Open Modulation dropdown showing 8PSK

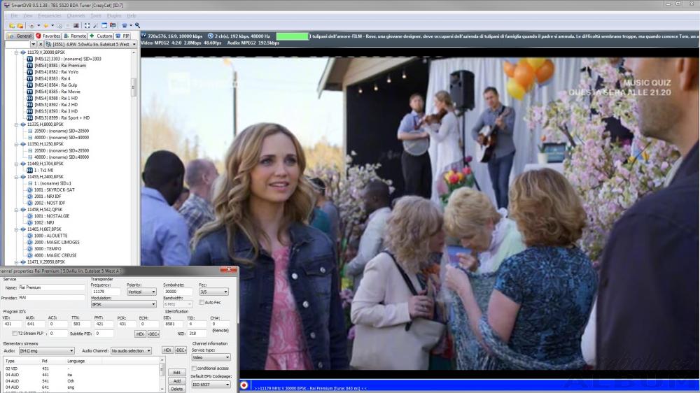(124, 304)
